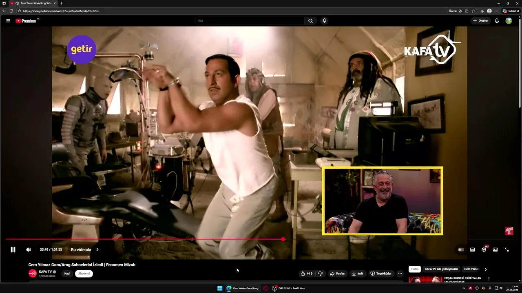Dislike the video
Viewport: 522px width, 293px height.
tap(320, 273)
